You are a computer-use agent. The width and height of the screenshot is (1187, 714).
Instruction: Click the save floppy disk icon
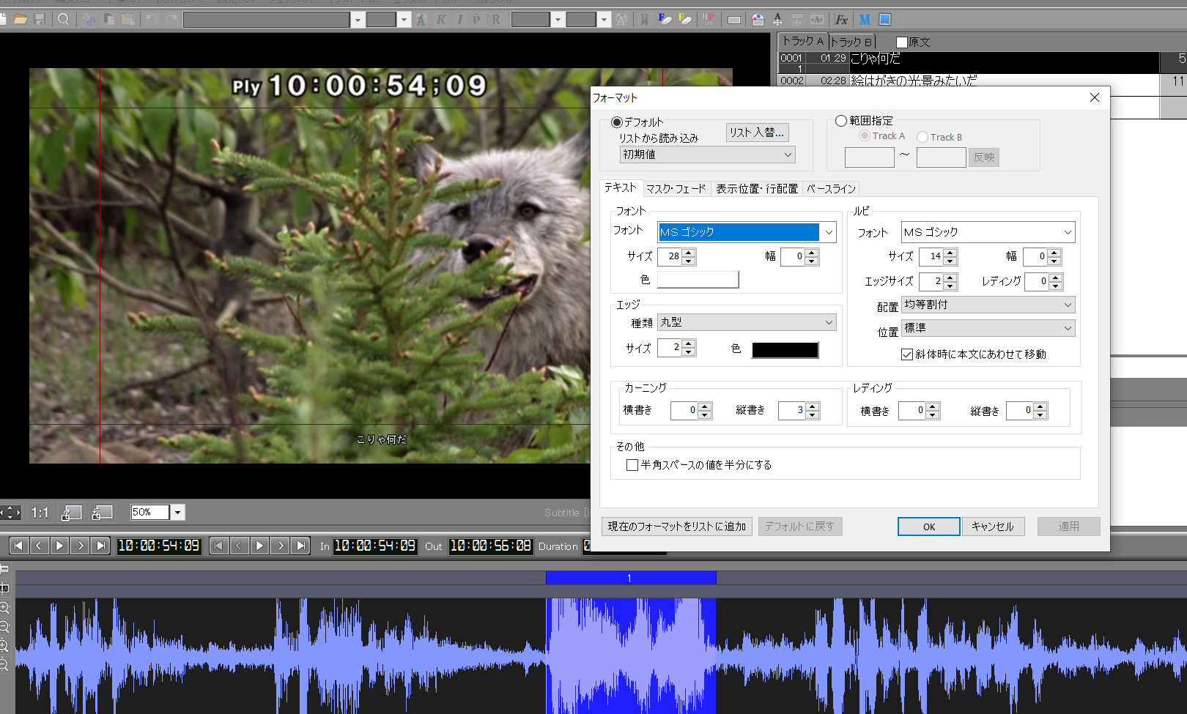pos(40,19)
